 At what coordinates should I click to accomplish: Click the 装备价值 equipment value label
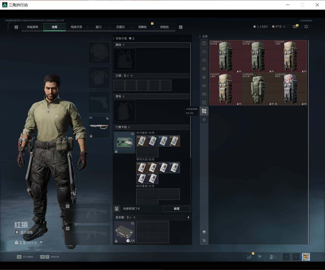click(121, 38)
